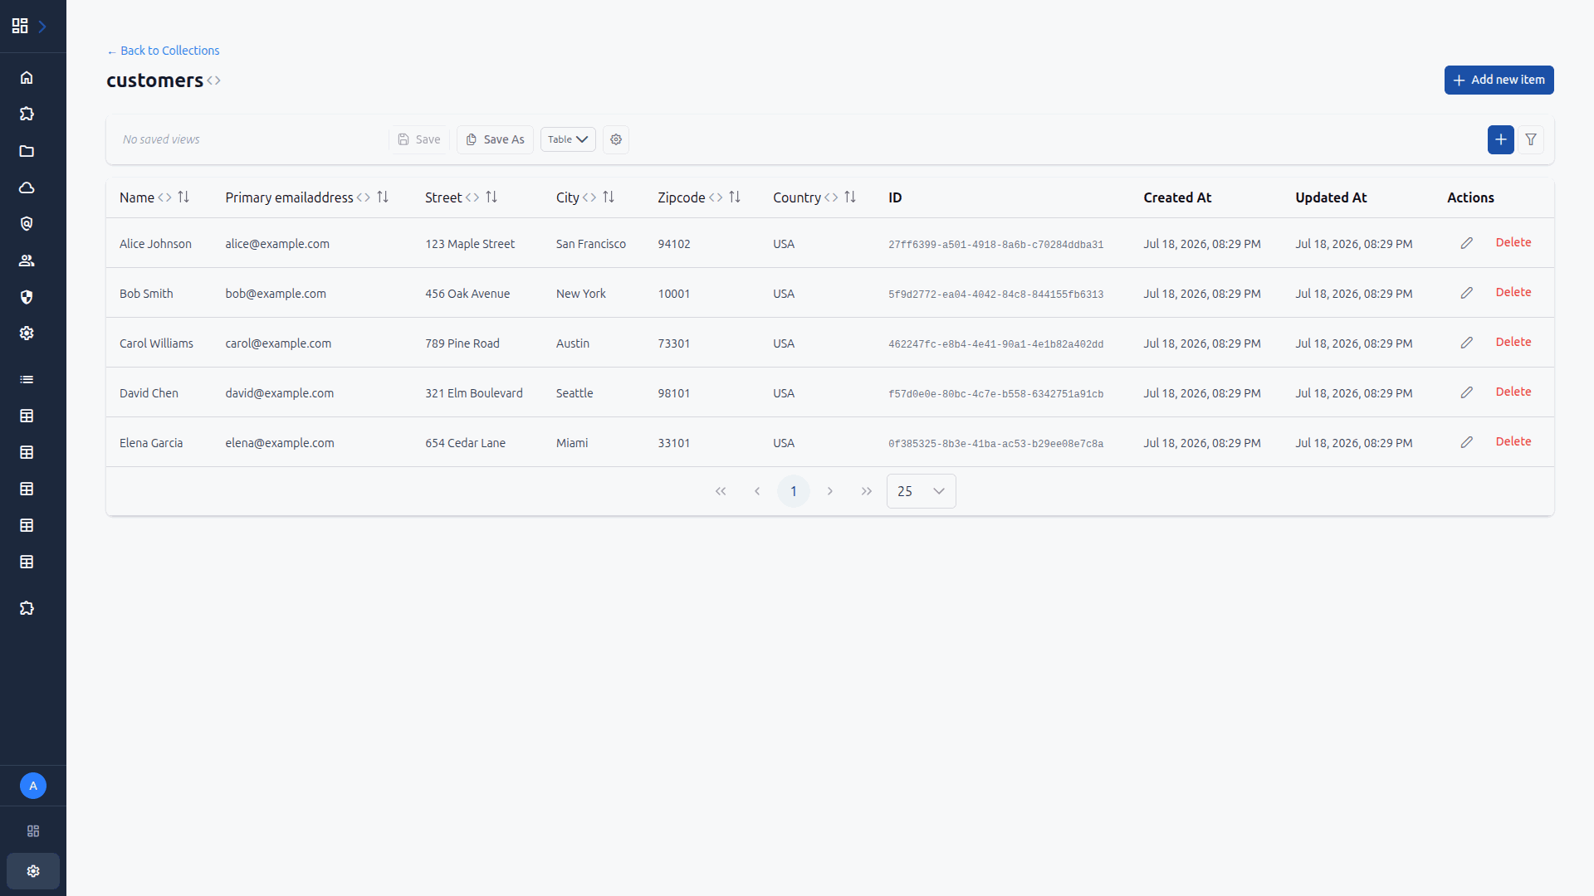
Task: Sort by Country column
Action: (850, 197)
